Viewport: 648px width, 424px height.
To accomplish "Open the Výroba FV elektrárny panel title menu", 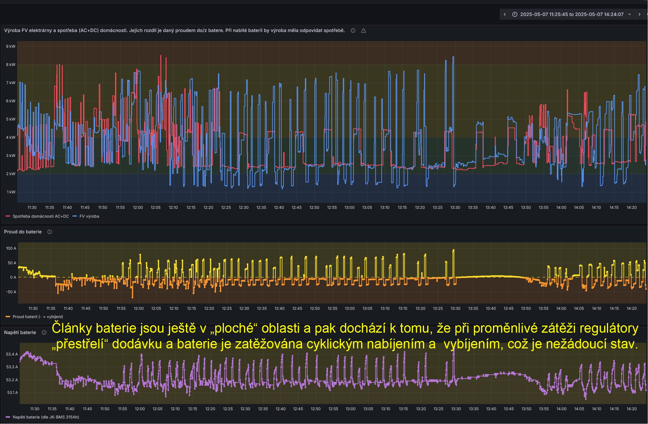I will coord(174,31).
